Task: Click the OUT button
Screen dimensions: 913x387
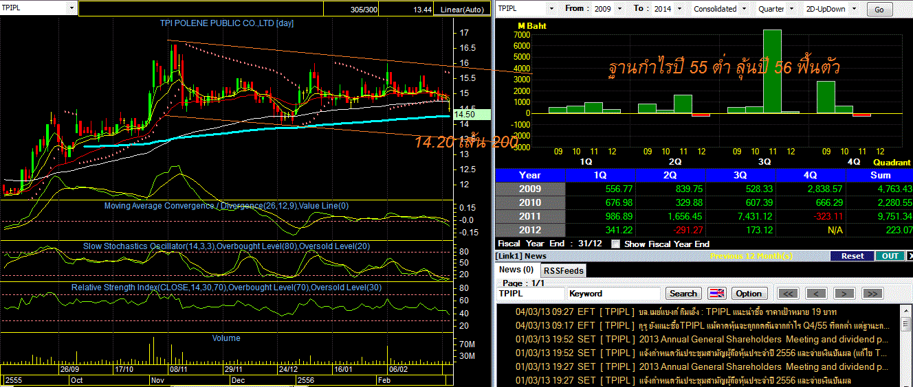Action: coord(890,256)
